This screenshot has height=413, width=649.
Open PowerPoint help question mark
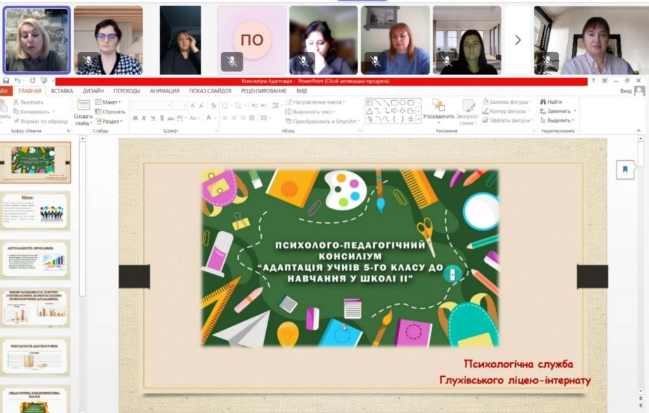pos(593,80)
